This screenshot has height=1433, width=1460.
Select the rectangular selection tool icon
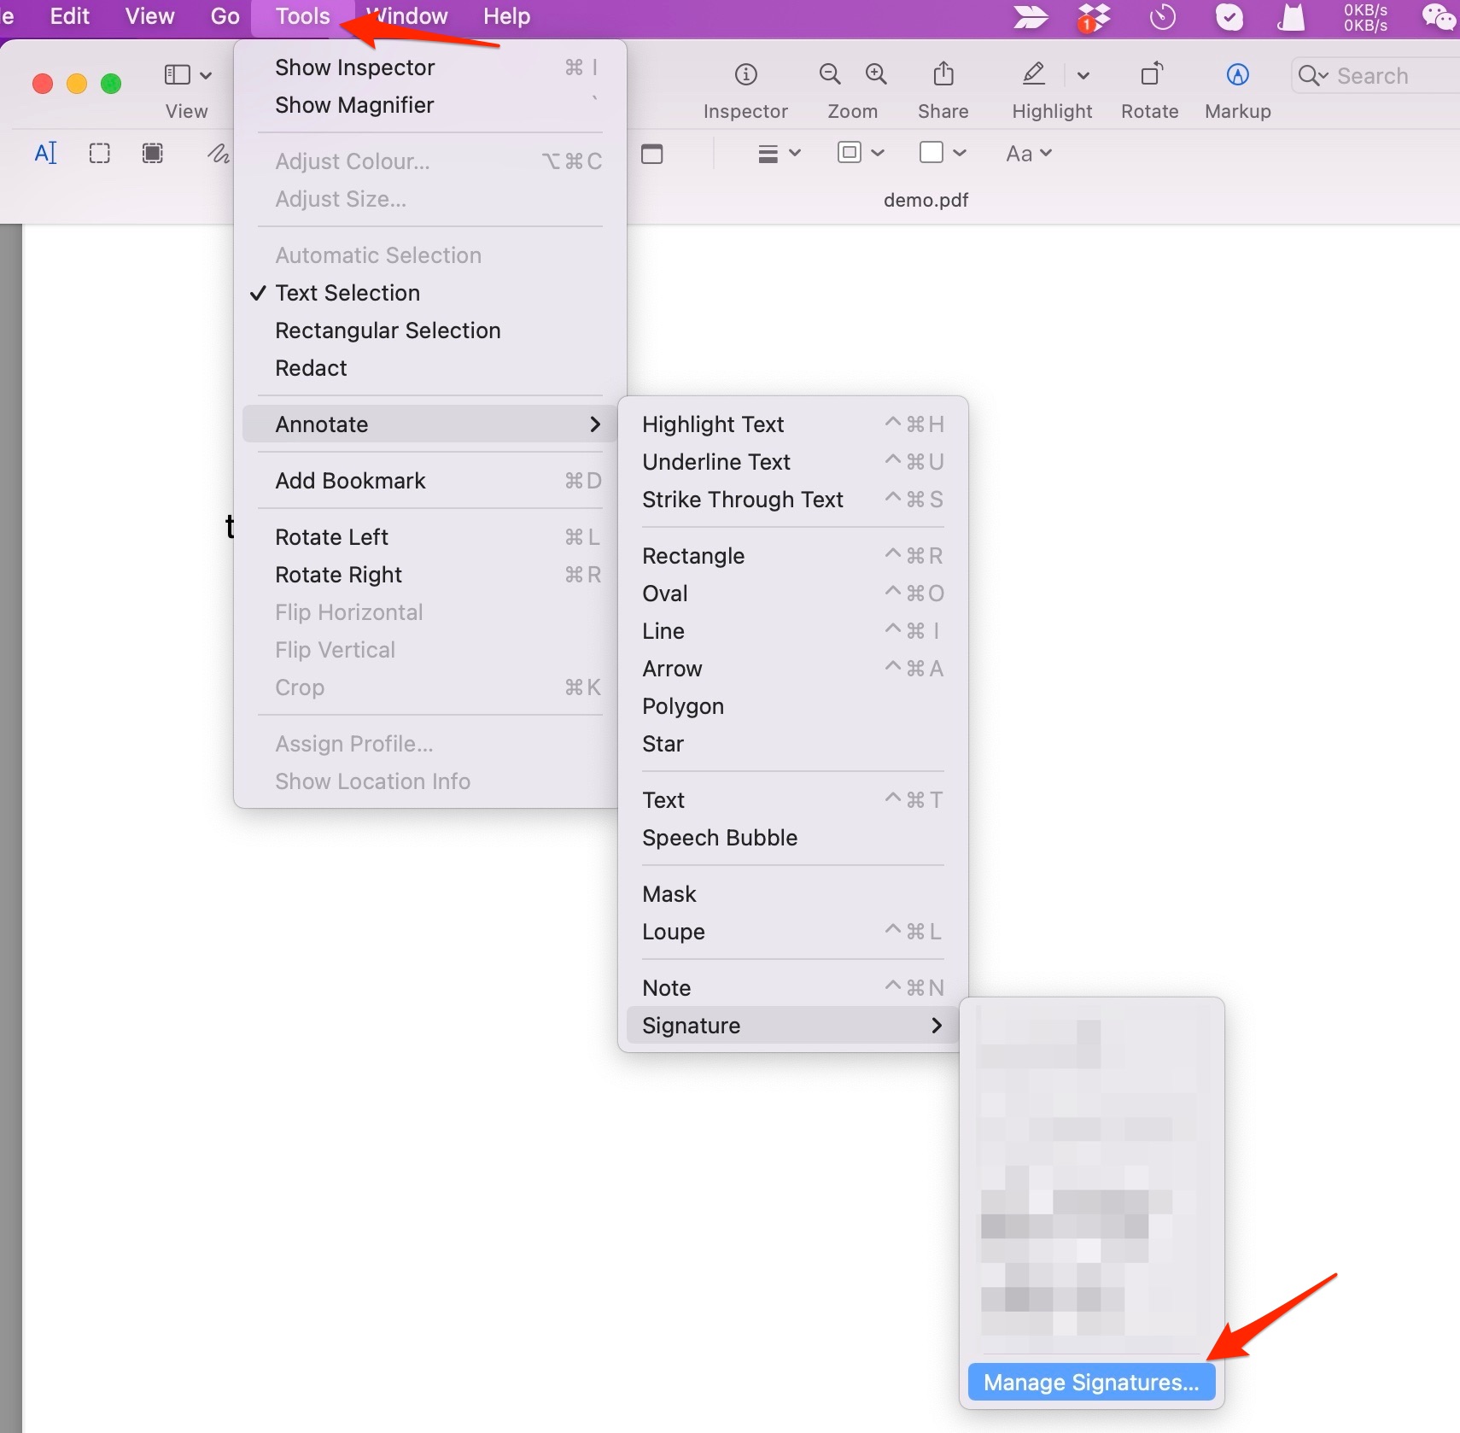(x=100, y=154)
